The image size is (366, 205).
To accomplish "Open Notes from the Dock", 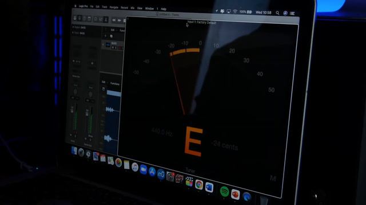I will point(126,165).
